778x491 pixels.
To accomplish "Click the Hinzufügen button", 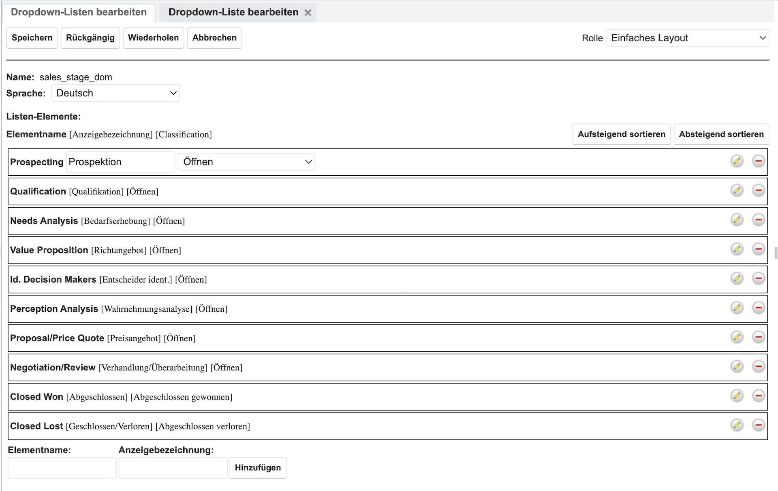I will coord(258,468).
